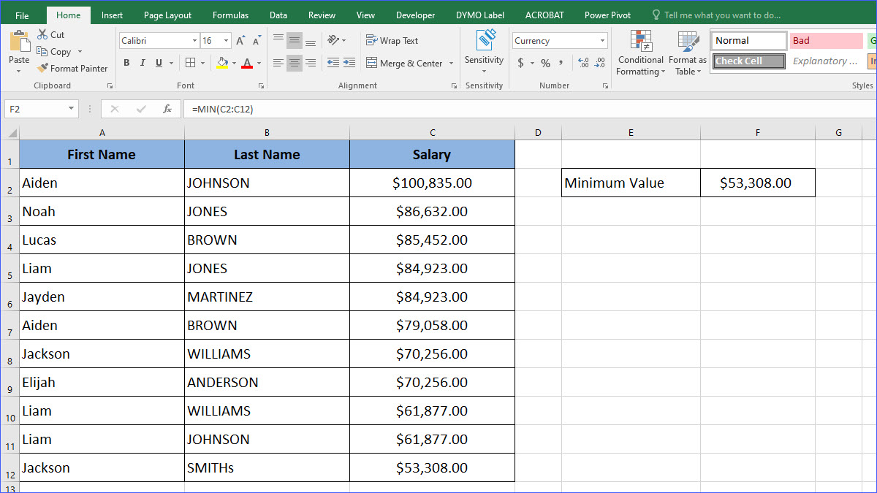Switch to the Page Layout tab
Image resolution: width=877 pixels, height=493 pixels.
(167, 15)
